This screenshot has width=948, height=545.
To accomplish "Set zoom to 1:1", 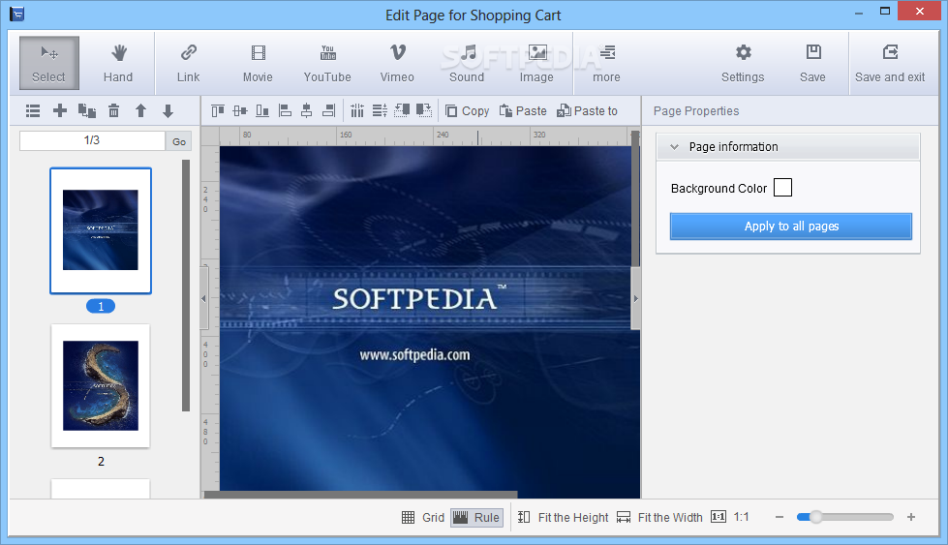I will (730, 517).
